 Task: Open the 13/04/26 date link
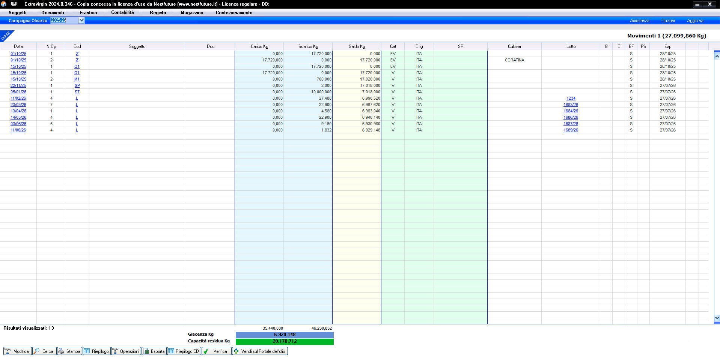coord(18,111)
